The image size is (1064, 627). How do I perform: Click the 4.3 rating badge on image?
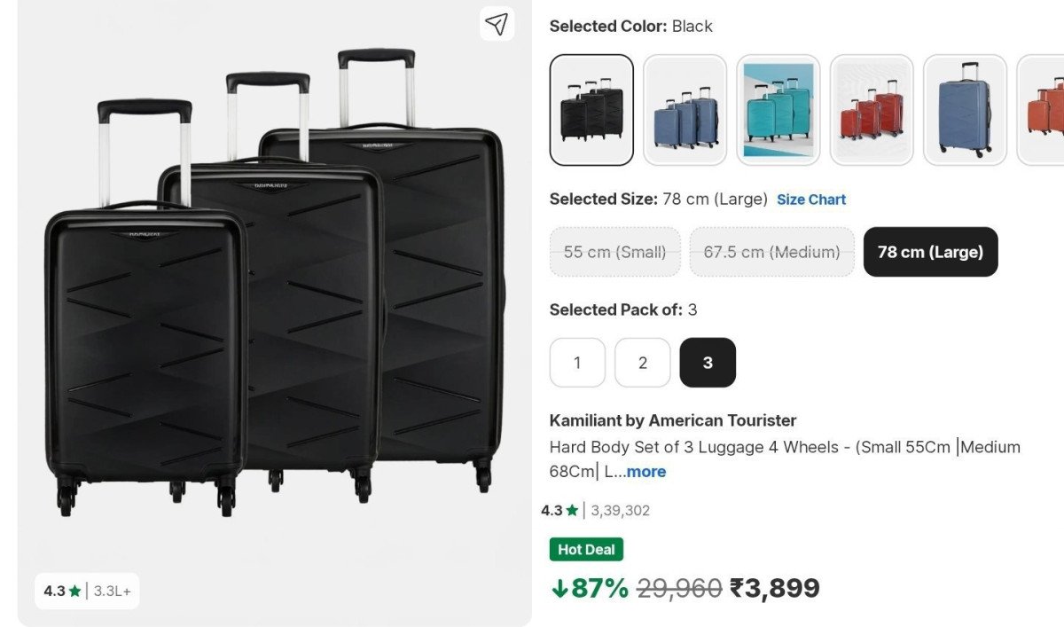(87, 591)
